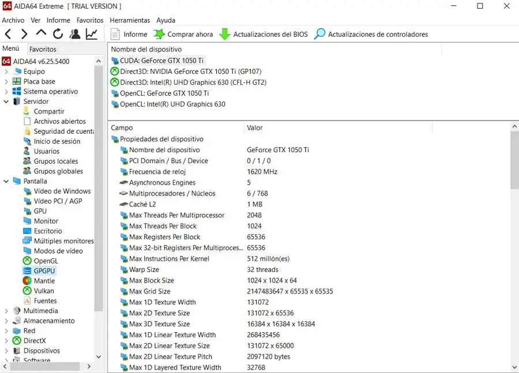Open the Informe report button
The width and height of the screenshot is (519, 373).
coord(129,34)
